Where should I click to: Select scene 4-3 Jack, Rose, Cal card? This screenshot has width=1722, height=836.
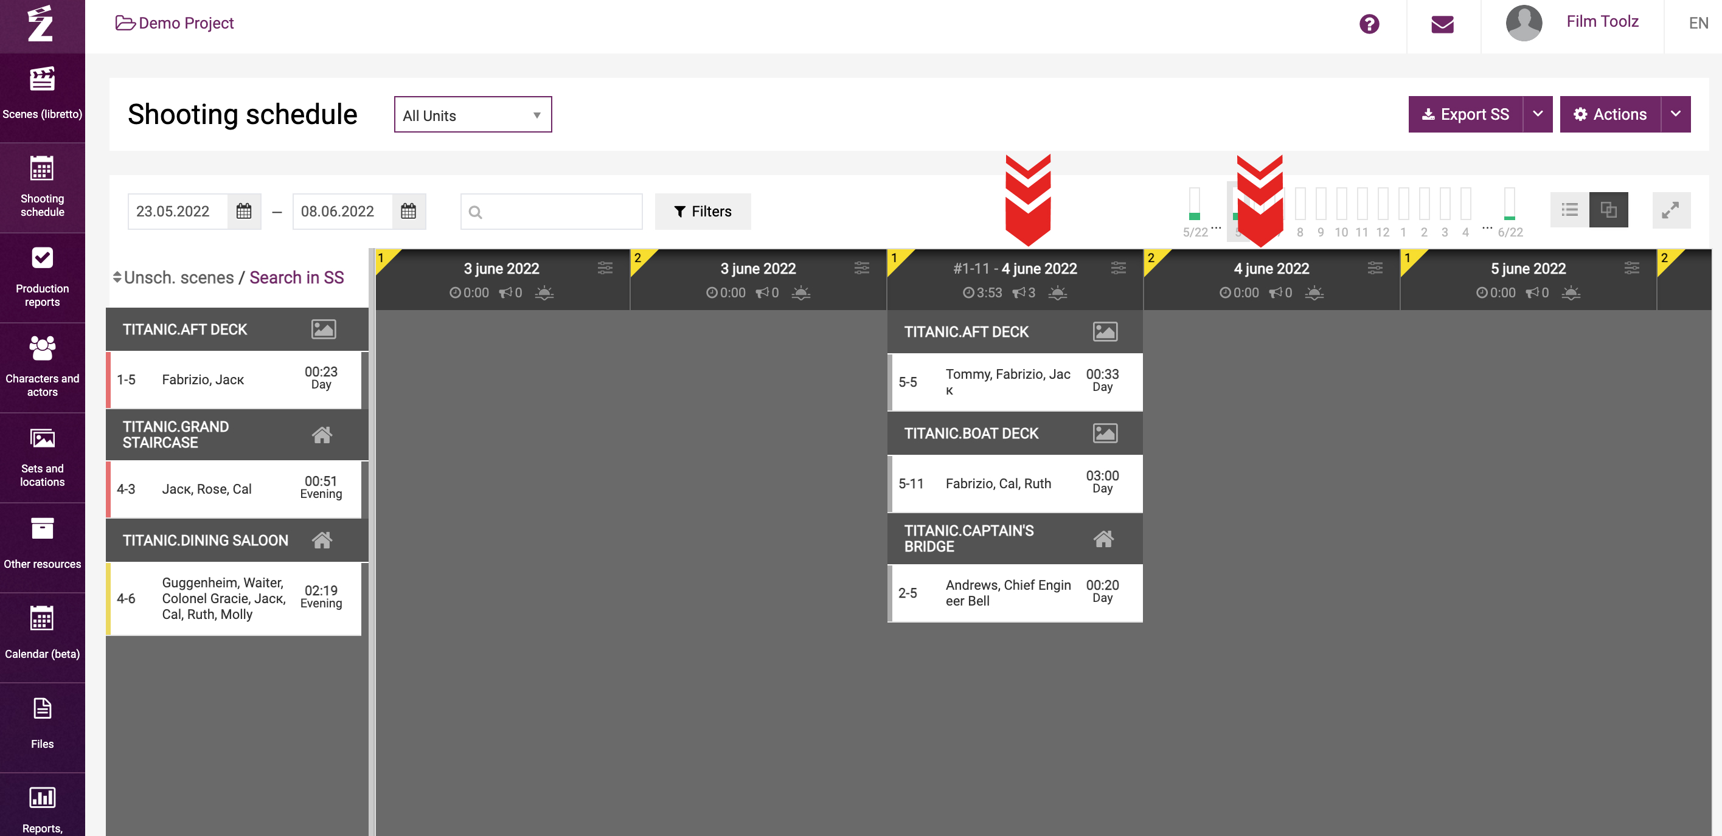pos(234,488)
